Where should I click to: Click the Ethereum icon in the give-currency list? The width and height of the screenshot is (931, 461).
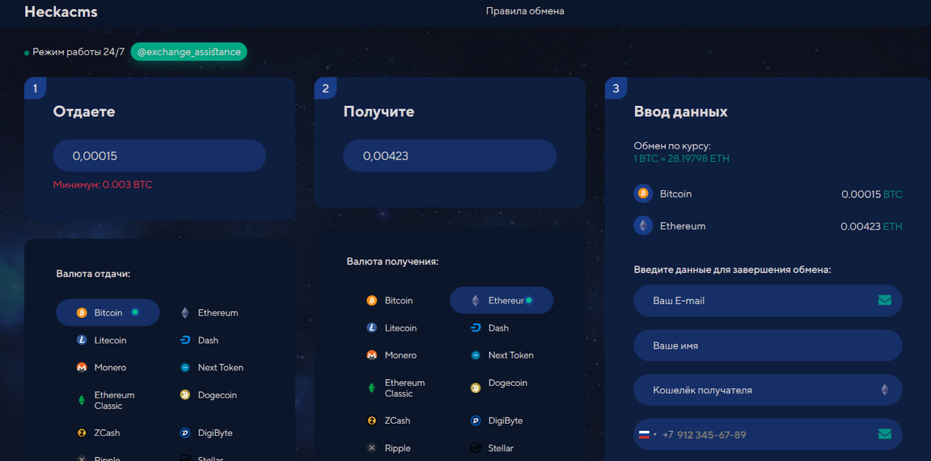pyautogui.click(x=185, y=313)
